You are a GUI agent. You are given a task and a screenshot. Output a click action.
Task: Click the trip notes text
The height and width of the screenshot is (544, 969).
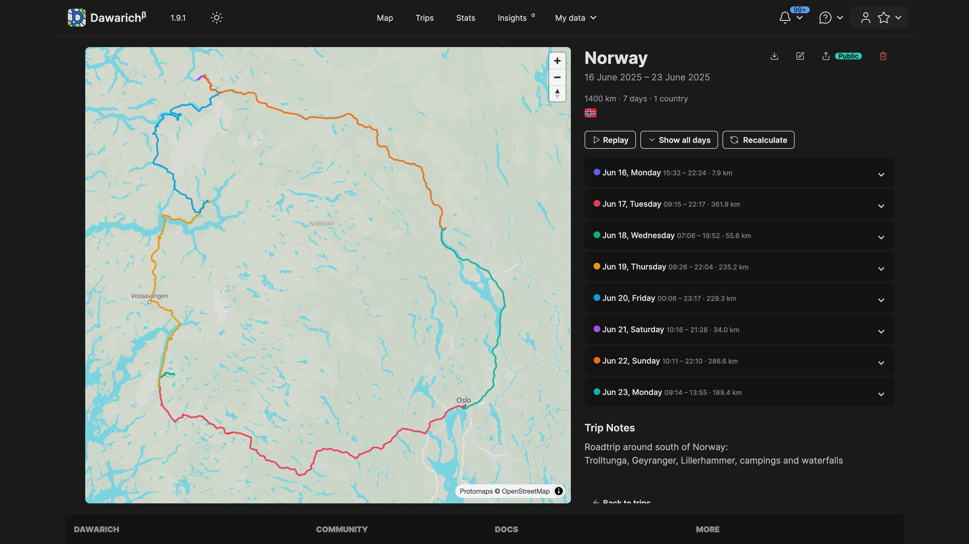(714, 454)
